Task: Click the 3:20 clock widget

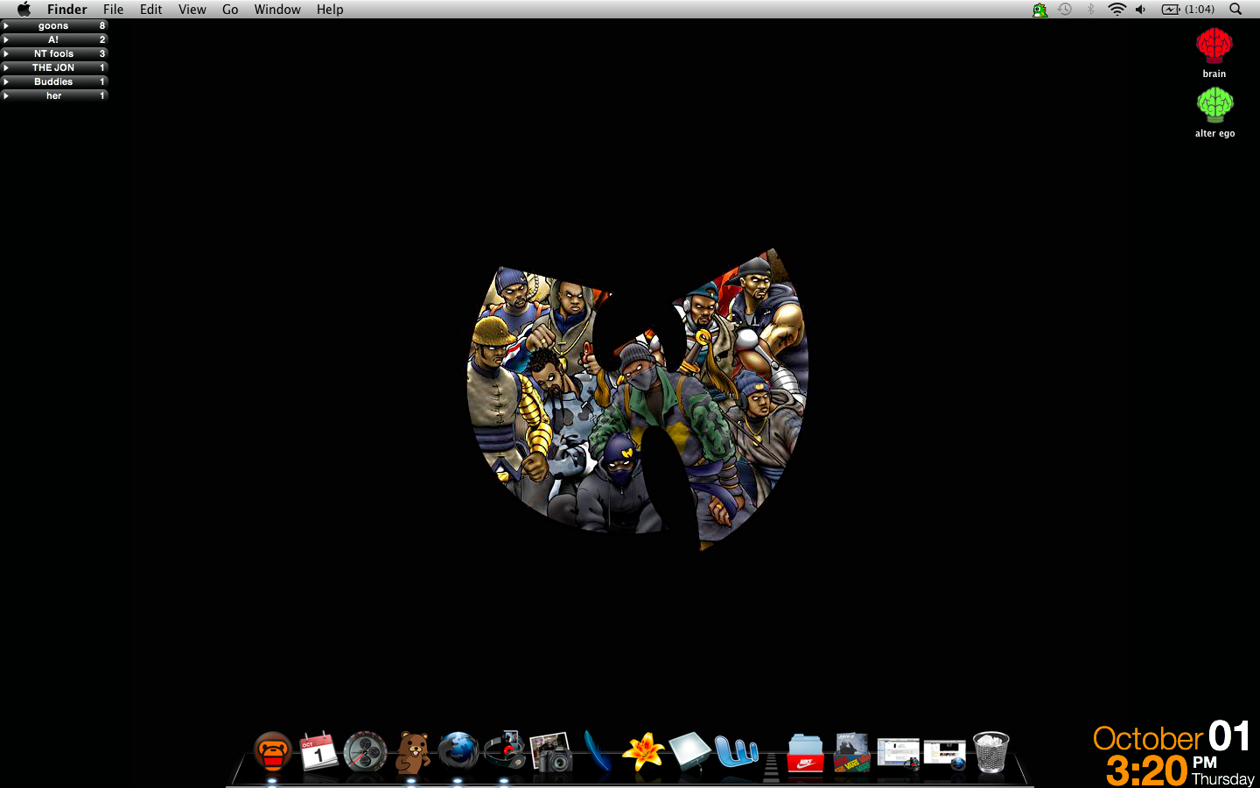Action: [1146, 770]
